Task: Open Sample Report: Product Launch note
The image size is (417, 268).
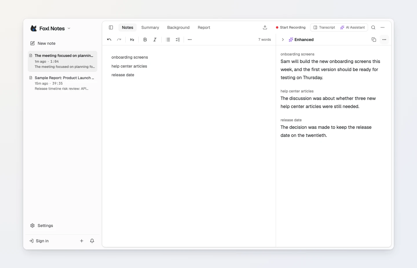Action: pos(63,83)
